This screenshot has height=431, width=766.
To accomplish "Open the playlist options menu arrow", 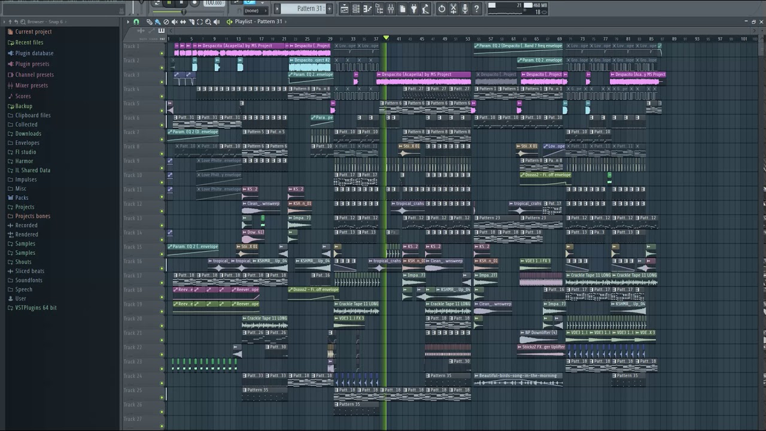I will [128, 22].
